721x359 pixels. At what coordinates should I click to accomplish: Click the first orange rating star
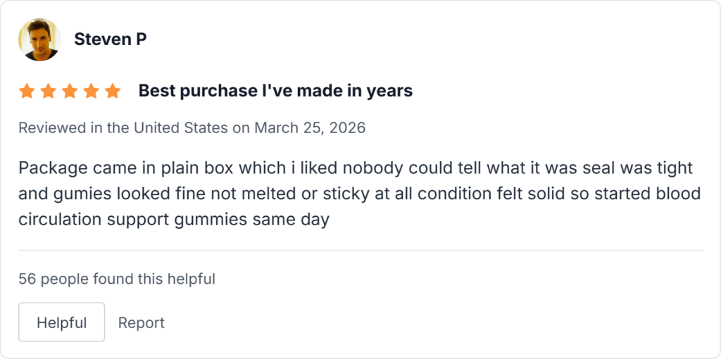click(x=26, y=92)
